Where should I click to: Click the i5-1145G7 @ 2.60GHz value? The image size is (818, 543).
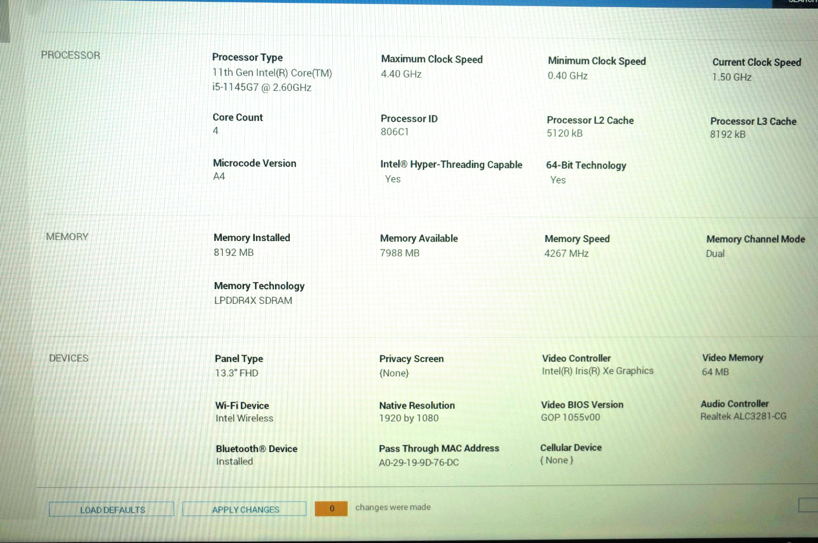[x=262, y=87]
